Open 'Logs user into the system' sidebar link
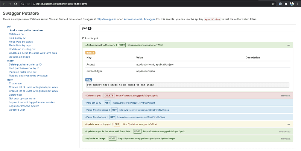 24,106
